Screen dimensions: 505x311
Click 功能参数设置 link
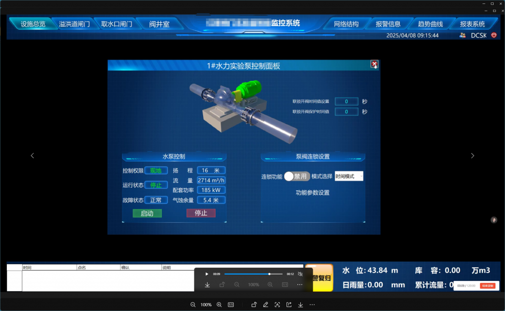[313, 193]
